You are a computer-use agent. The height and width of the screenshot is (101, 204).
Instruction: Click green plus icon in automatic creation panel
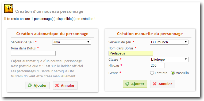point(30,86)
